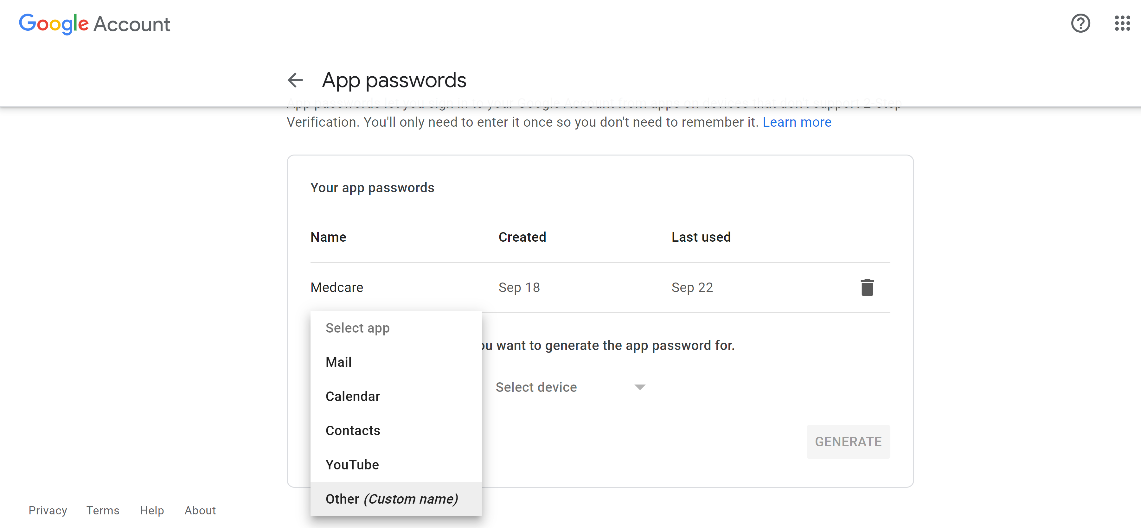Click the Select app menu header
This screenshot has height=528, width=1141.
tap(357, 328)
